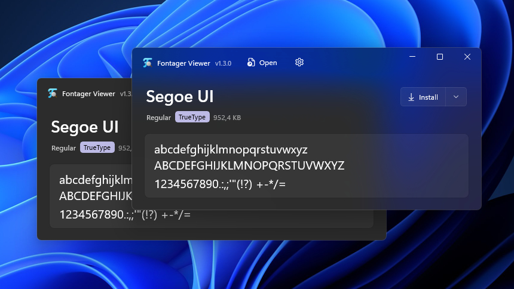This screenshot has width=514, height=289.
Task: Click the lowercase alphabet preview line
Action: pos(231,150)
